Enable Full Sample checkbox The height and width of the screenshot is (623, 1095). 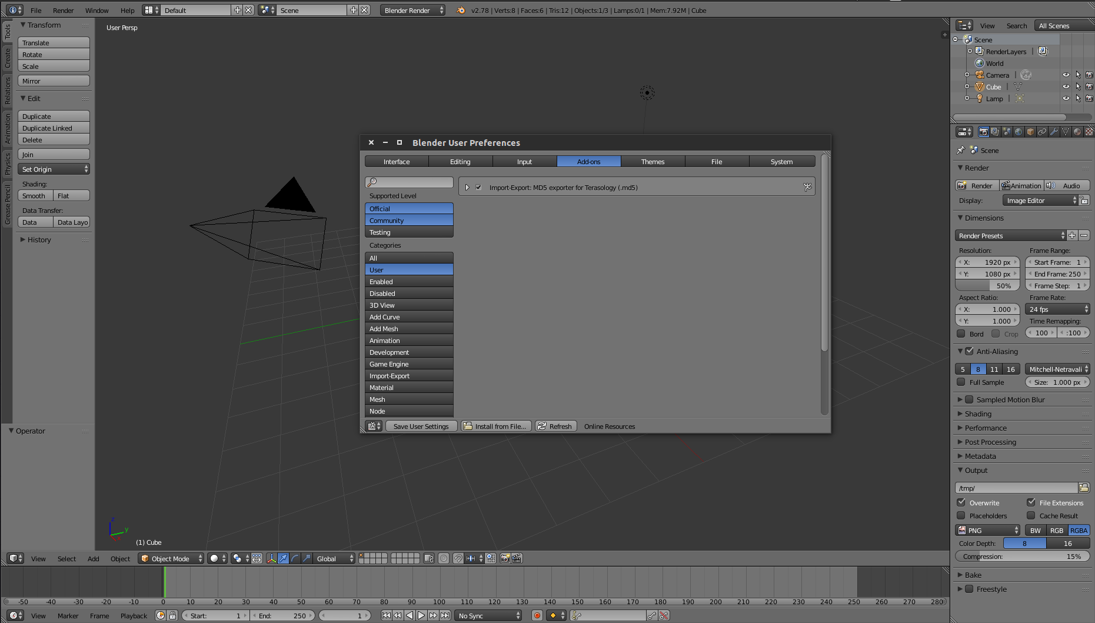click(x=961, y=382)
